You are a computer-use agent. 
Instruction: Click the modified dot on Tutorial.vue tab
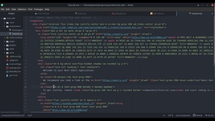[212, 13]
